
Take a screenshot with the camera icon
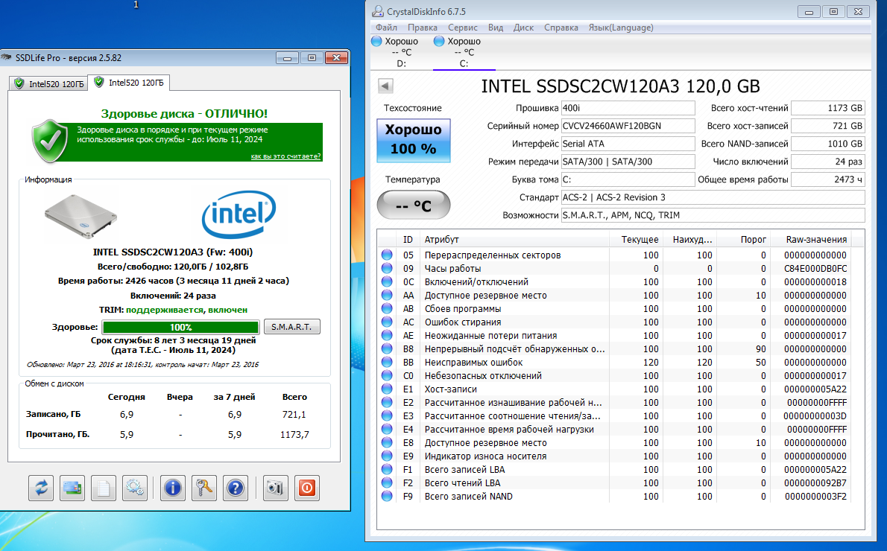click(276, 488)
